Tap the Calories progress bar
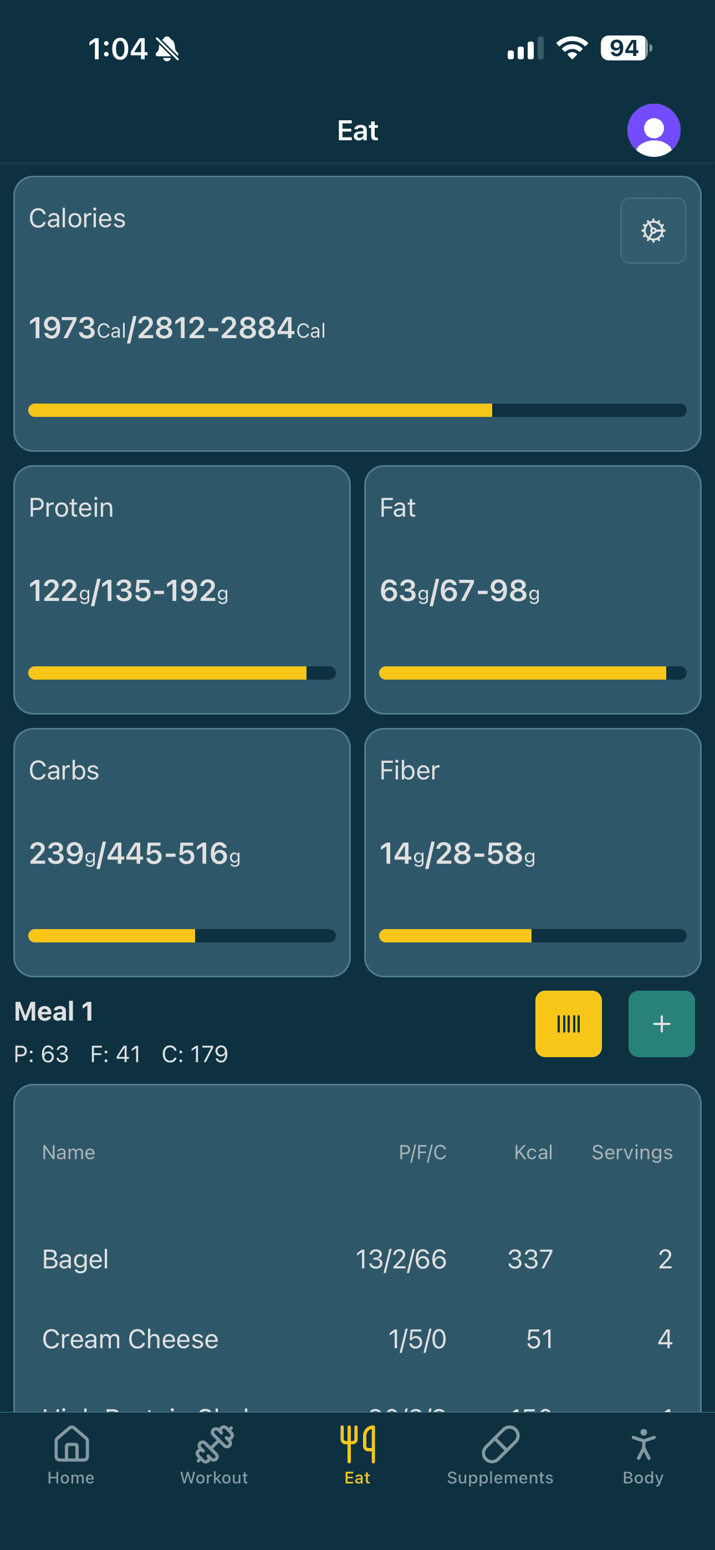The image size is (715, 1550). point(357,410)
